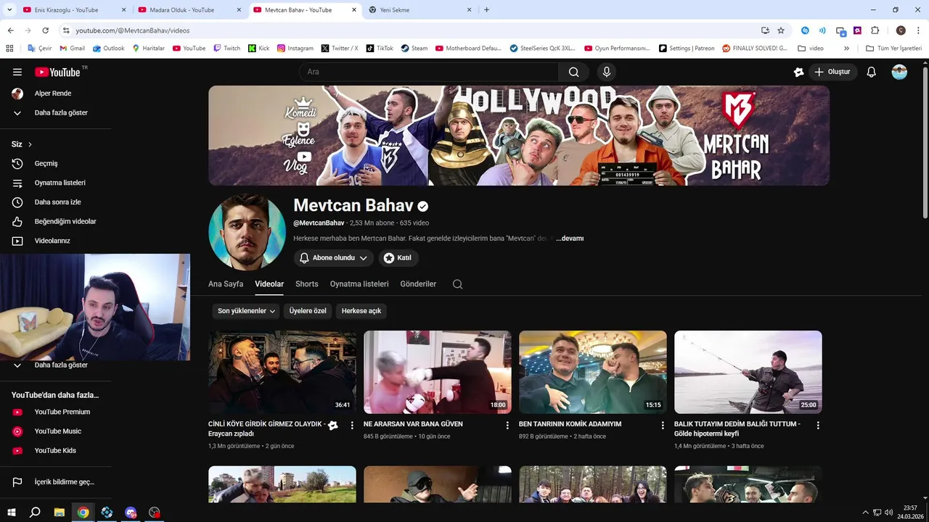Play the CİNLİ KÖYE GİRDİK video thumbnail

point(282,372)
